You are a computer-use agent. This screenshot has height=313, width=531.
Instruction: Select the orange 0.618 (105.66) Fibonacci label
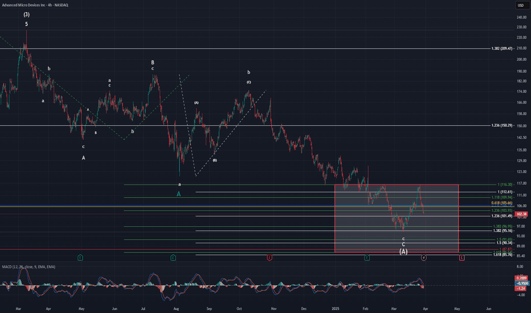tap(502, 203)
